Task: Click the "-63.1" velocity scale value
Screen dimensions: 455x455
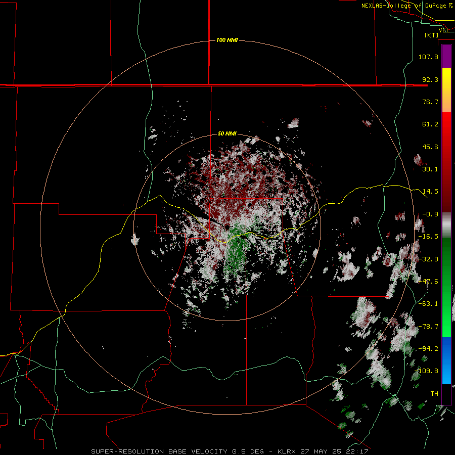Action: click(428, 304)
